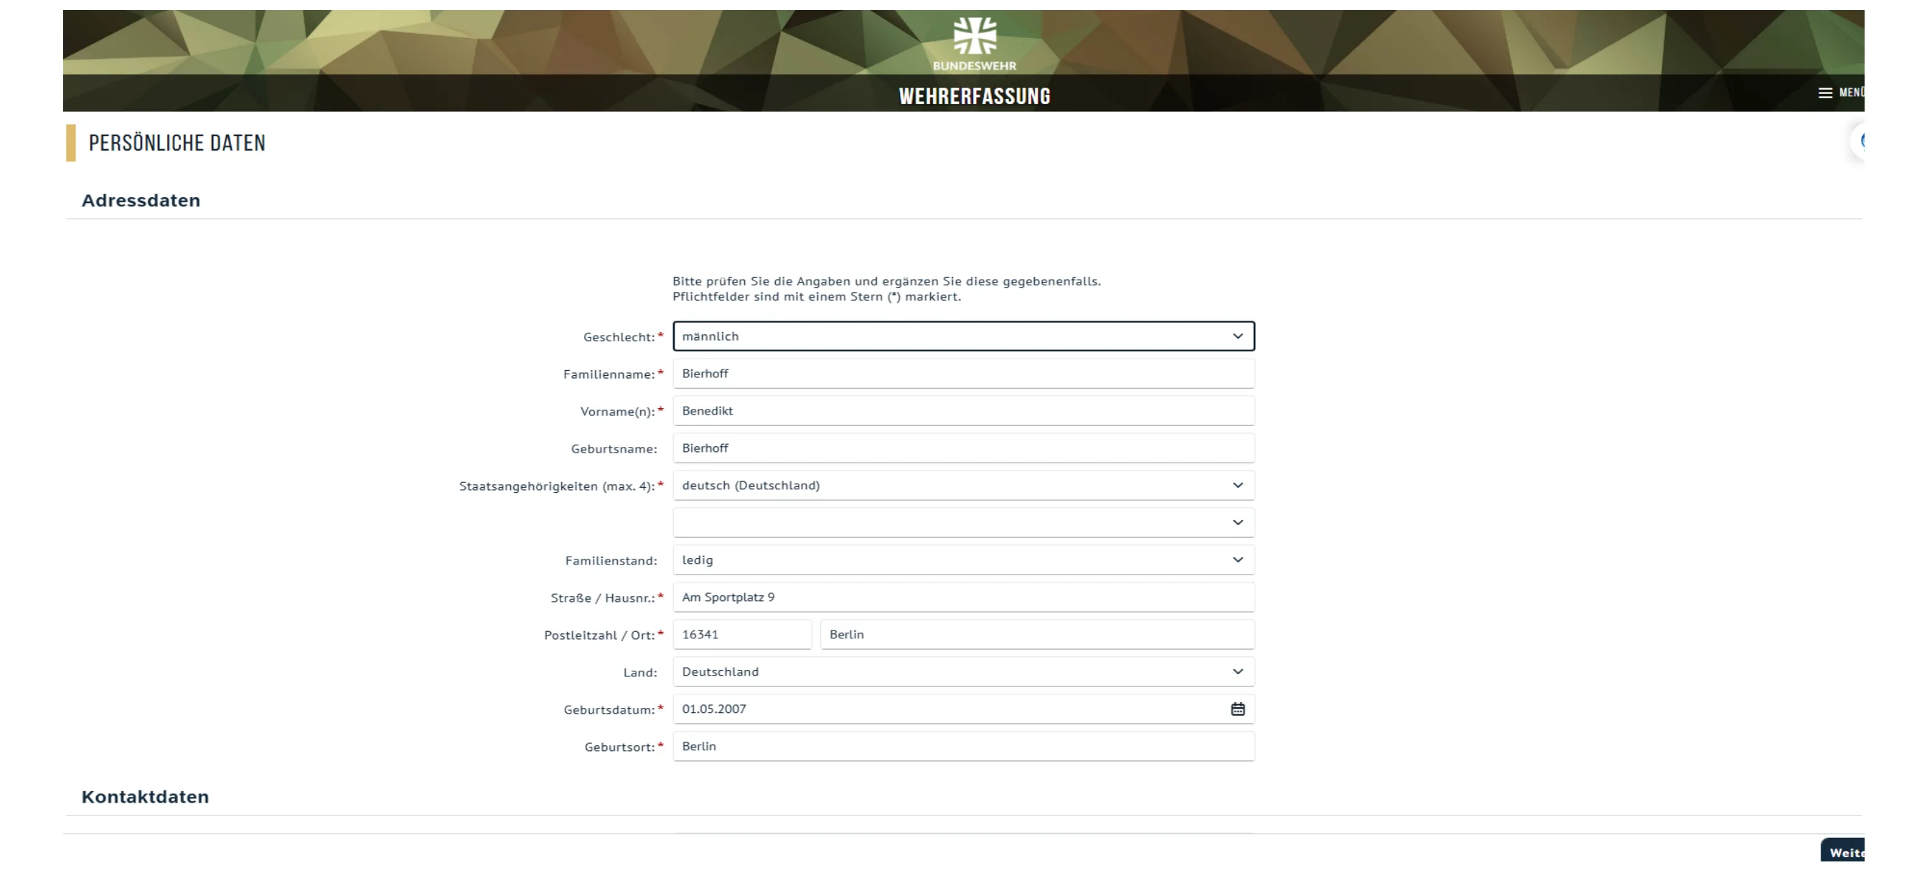Viewport: 1914px width, 893px height.
Task: Open the Land Deutschland dropdown
Action: coord(963,672)
